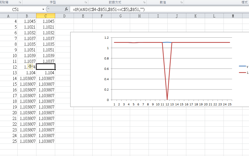
Task: Select column A cell containing 18
Action: [x=9, y=101]
